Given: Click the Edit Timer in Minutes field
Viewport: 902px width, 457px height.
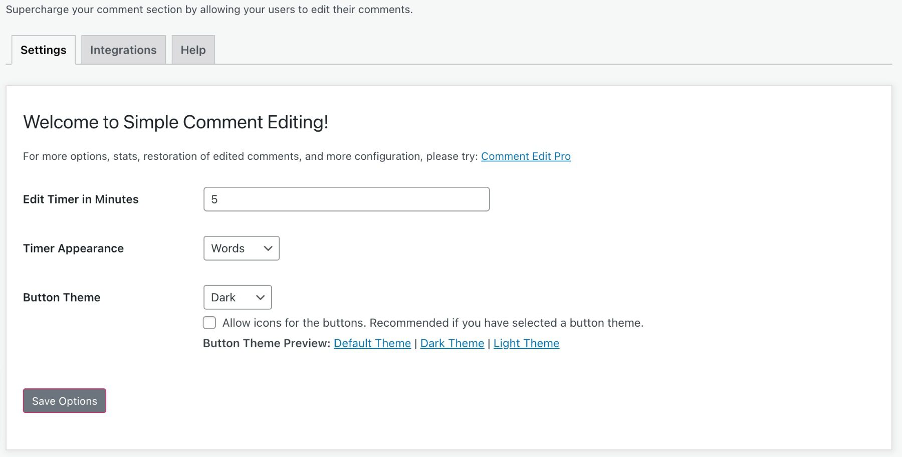Looking at the screenshot, I should [x=346, y=199].
